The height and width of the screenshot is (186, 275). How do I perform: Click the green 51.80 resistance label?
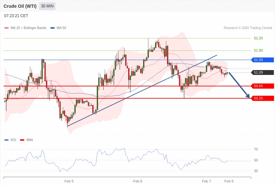click(x=258, y=50)
